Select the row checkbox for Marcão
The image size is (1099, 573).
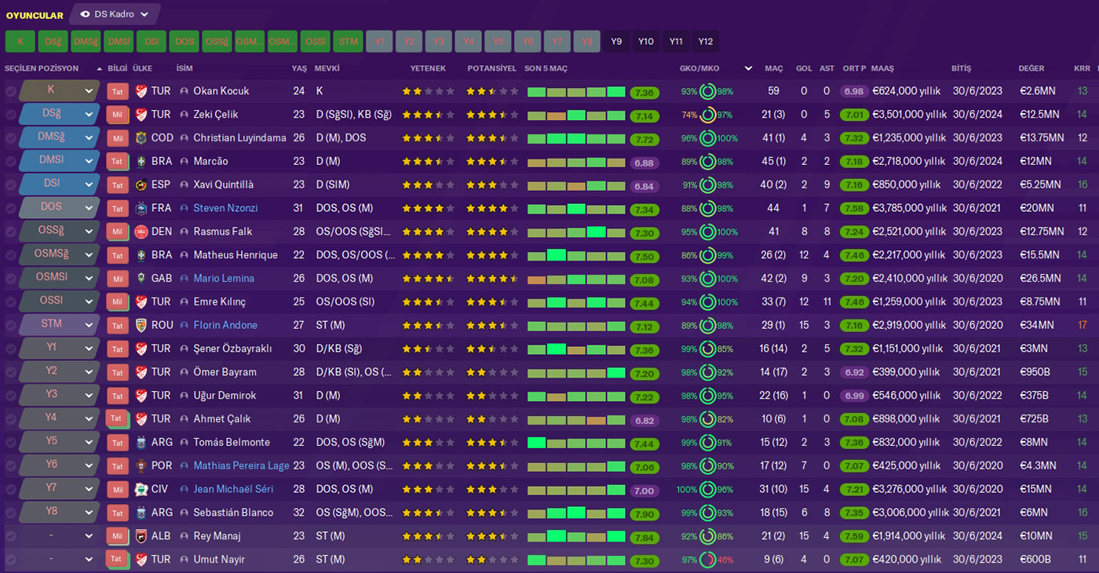click(x=10, y=162)
